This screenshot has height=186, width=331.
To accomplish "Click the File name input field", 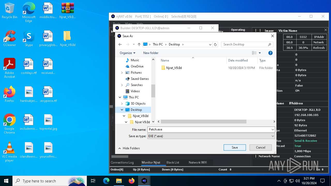I will [209, 129].
